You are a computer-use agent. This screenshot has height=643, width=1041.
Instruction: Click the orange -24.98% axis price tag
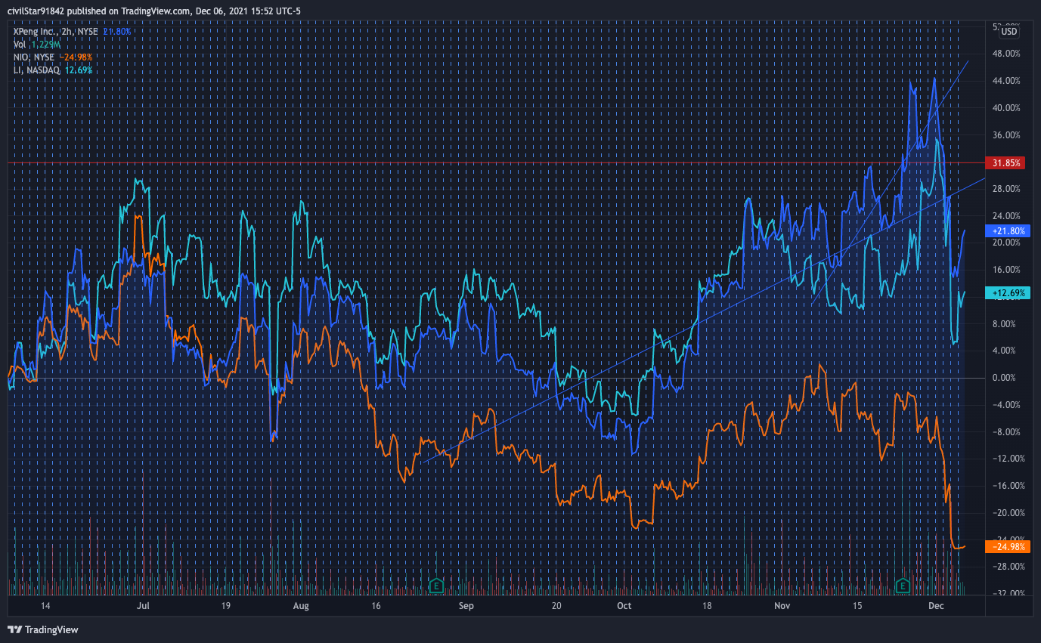point(1008,546)
